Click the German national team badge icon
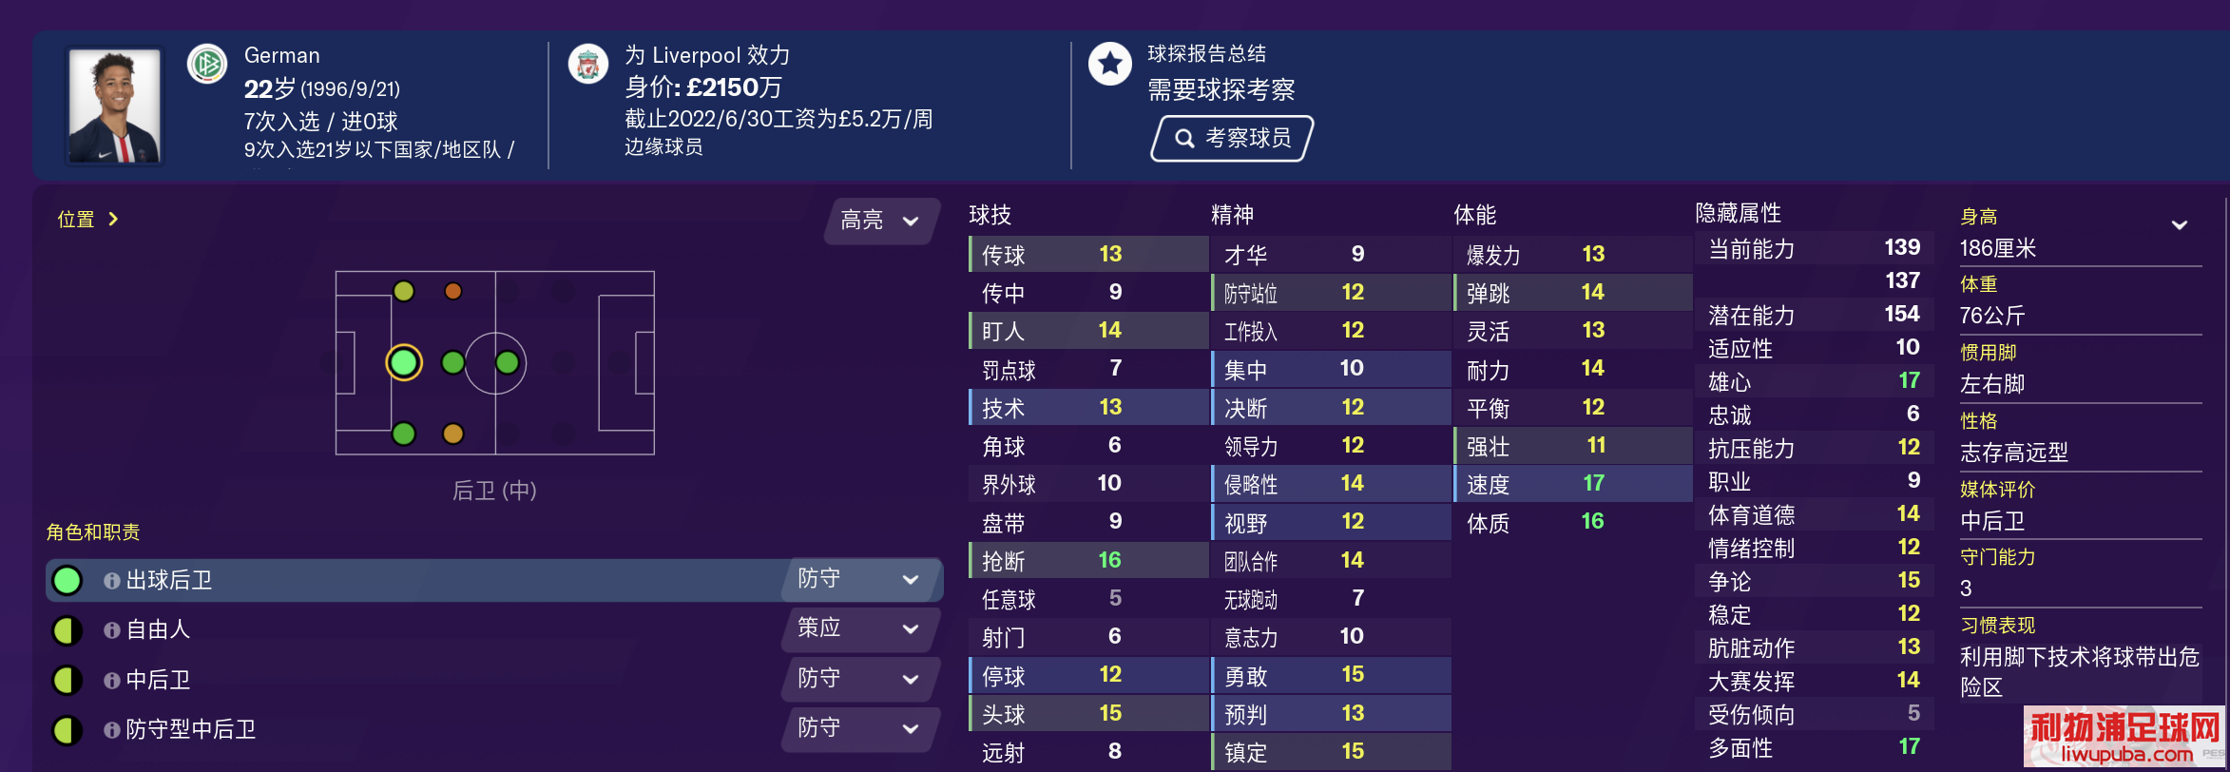Viewport: 2230px width, 772px height. pyautogui.click(x=207, y=65)
